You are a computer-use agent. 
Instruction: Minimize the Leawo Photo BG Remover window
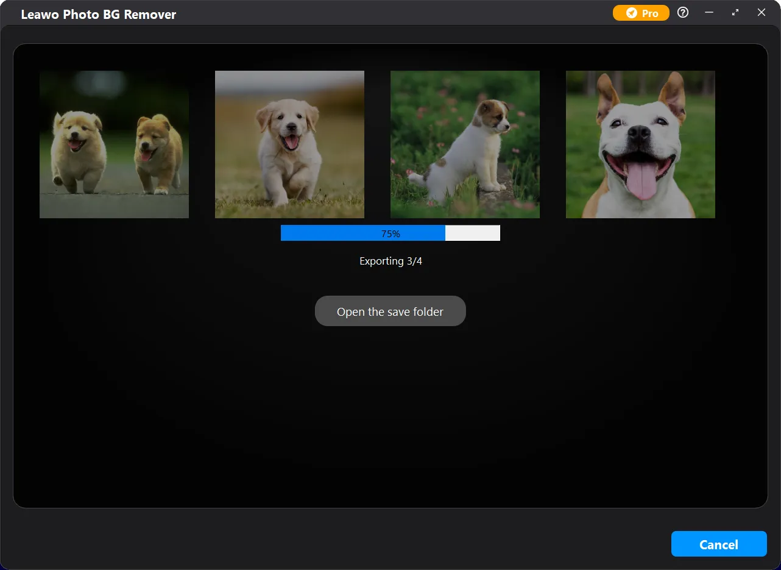click(709, 13)
